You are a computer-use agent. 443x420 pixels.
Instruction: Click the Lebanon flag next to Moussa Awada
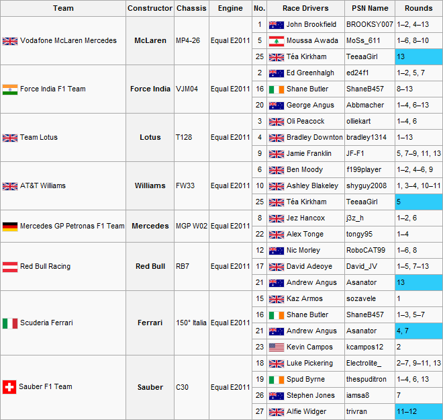pos(277,41)
